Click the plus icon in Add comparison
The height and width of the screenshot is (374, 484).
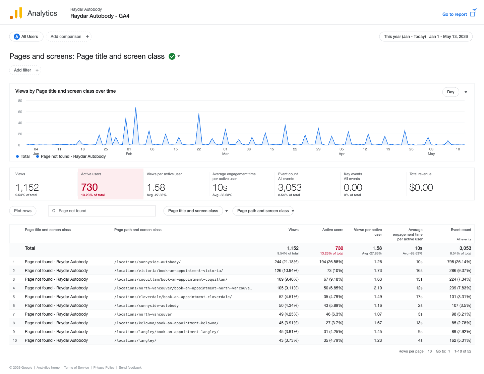click(87, 37)
